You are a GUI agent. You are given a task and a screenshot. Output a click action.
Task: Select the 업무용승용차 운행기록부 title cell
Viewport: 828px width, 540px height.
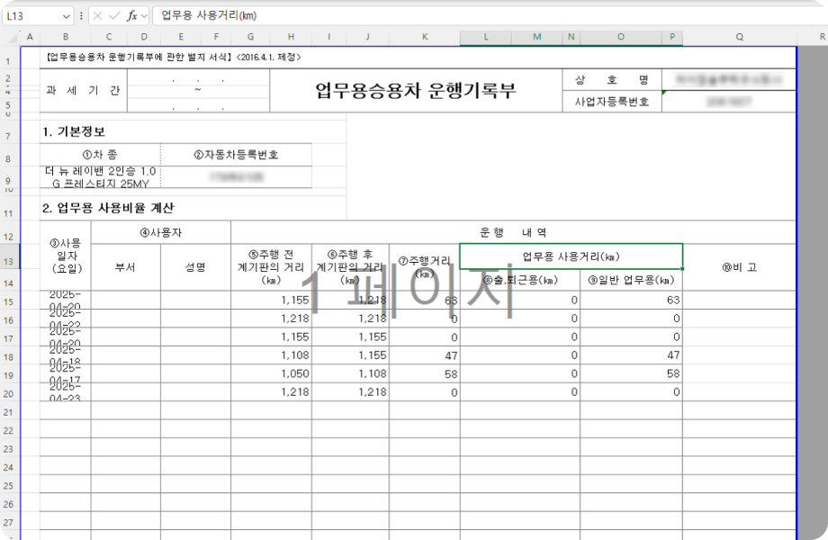click(x=416, y=91)
